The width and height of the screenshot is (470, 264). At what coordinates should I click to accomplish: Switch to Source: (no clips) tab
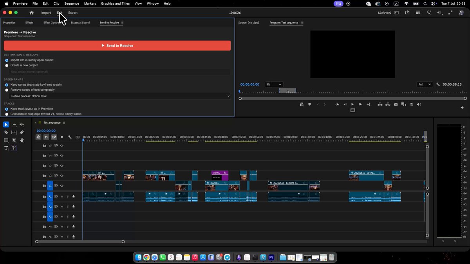pos(249,23)
